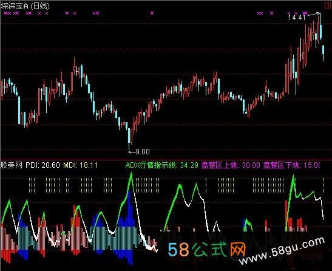Click the 盘整区下轨 indicator label
This screenshot has height=271, width=332.
292,165
